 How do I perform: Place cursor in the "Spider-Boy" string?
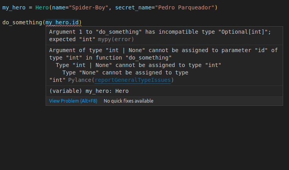91,7
